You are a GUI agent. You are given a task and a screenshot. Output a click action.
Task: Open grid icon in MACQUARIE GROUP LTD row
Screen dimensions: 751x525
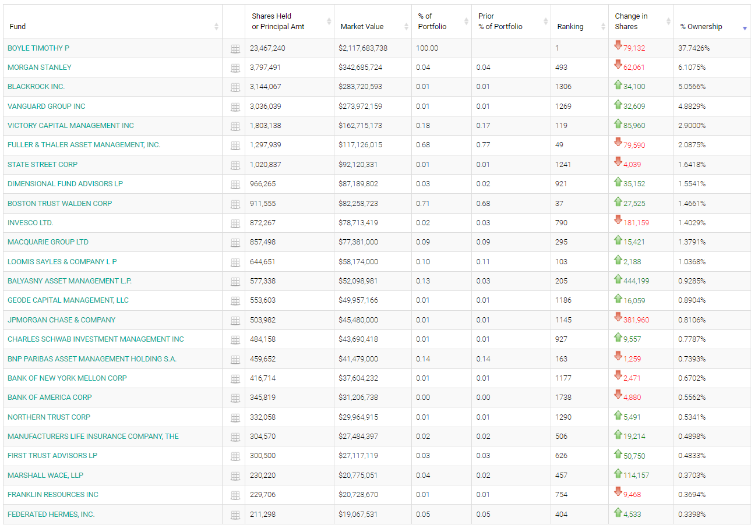pos(235,243)
